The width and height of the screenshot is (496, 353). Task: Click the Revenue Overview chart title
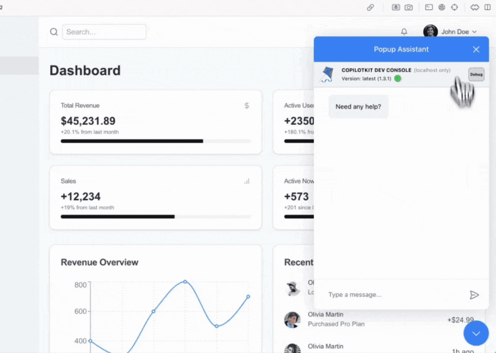(x=99, y=263)
